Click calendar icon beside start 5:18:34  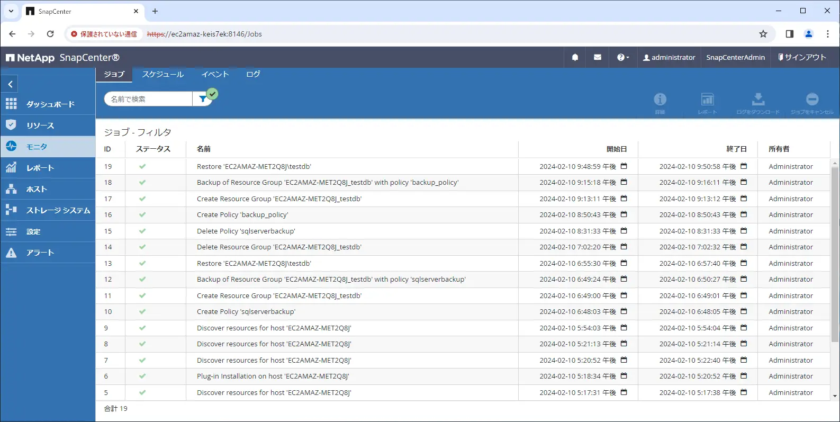(624, 376)
